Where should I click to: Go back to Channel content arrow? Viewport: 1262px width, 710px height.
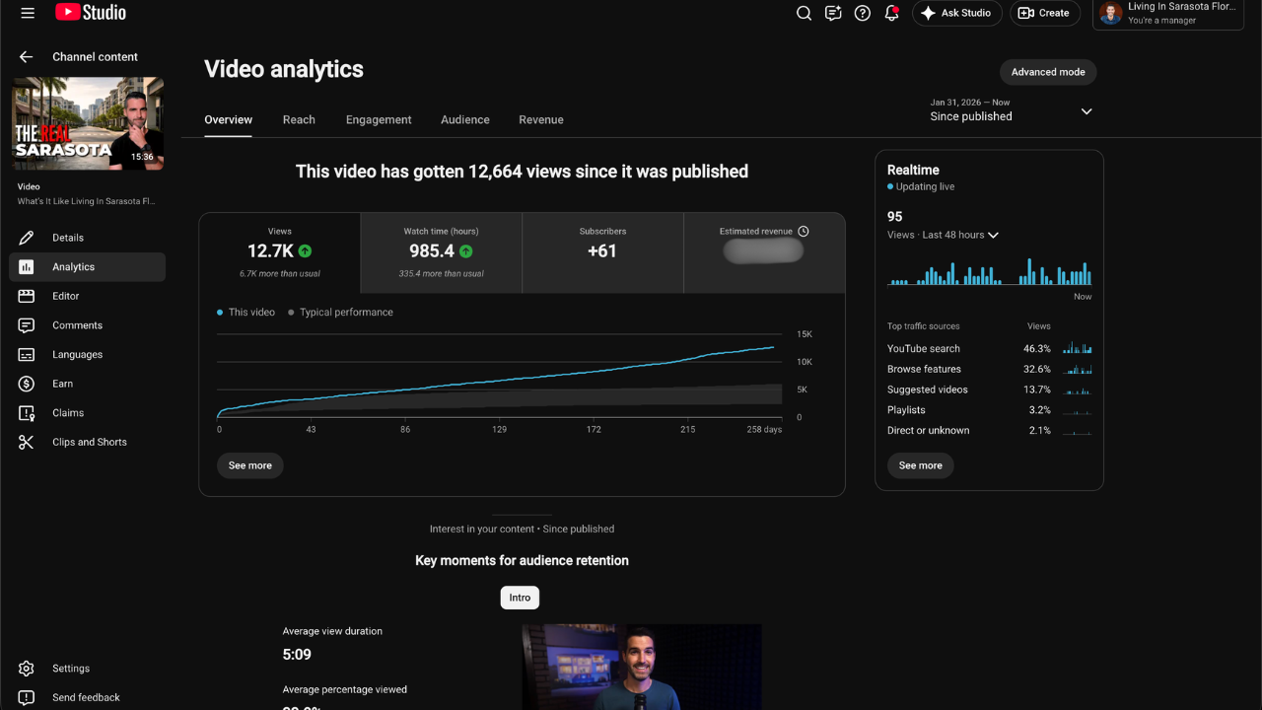point(26,57)
